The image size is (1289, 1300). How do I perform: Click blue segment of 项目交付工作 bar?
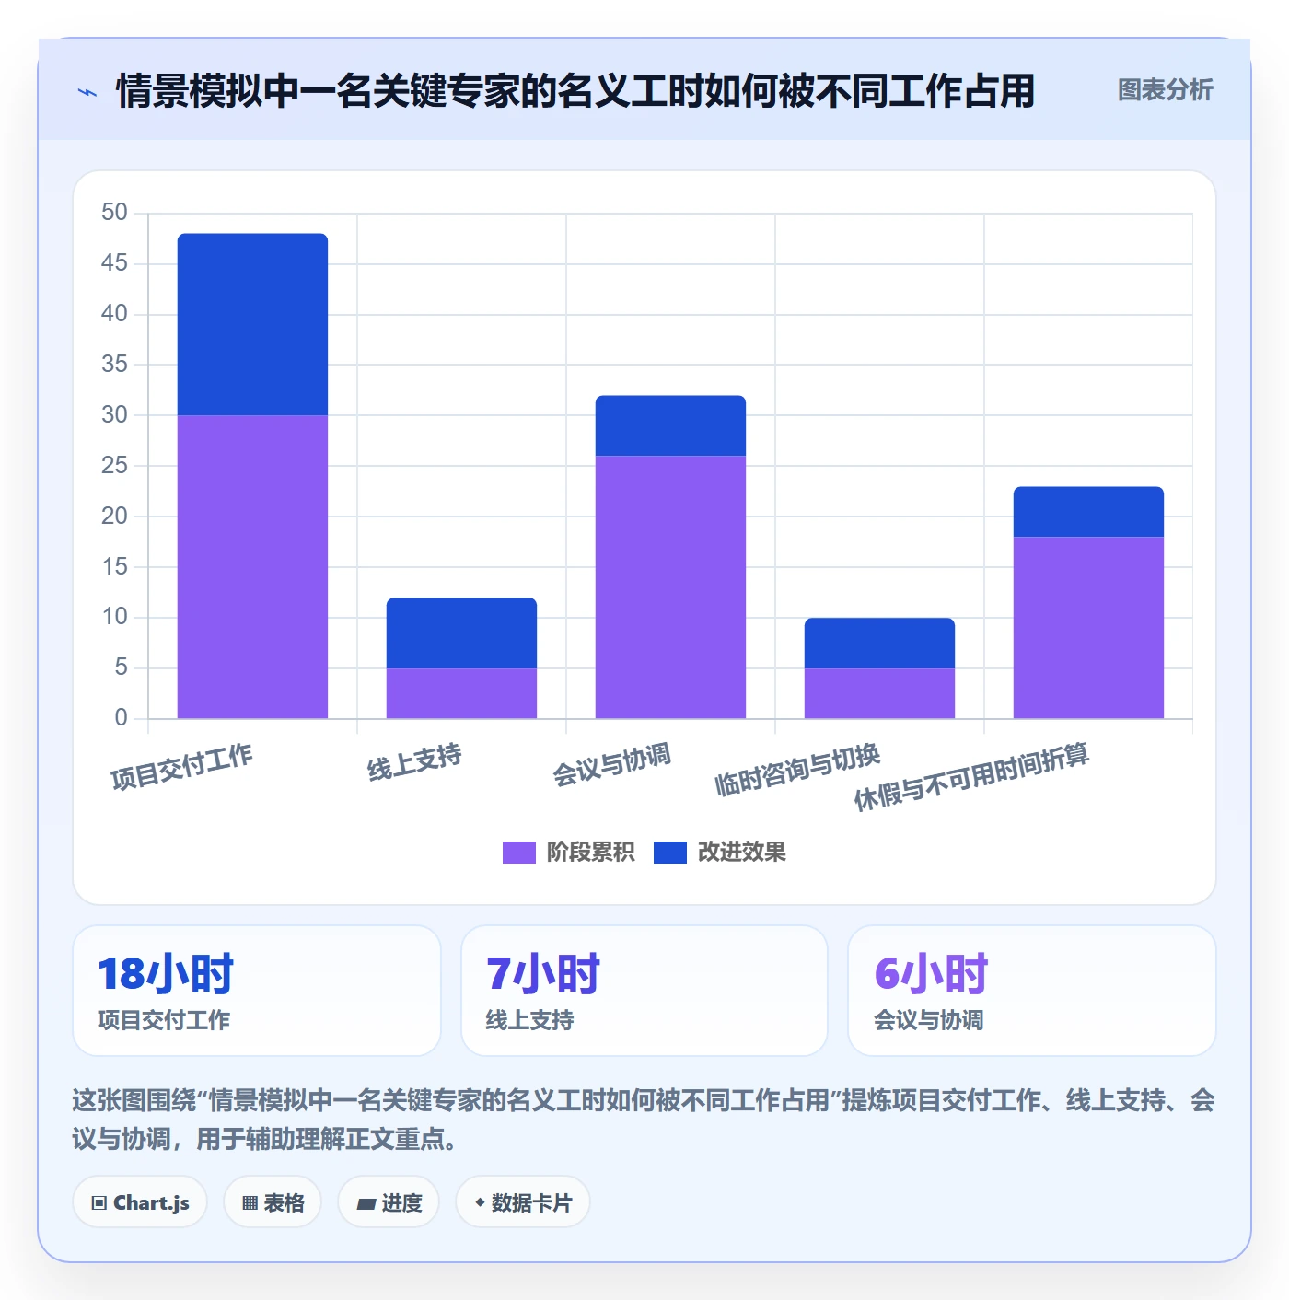[x=252, y=324]
